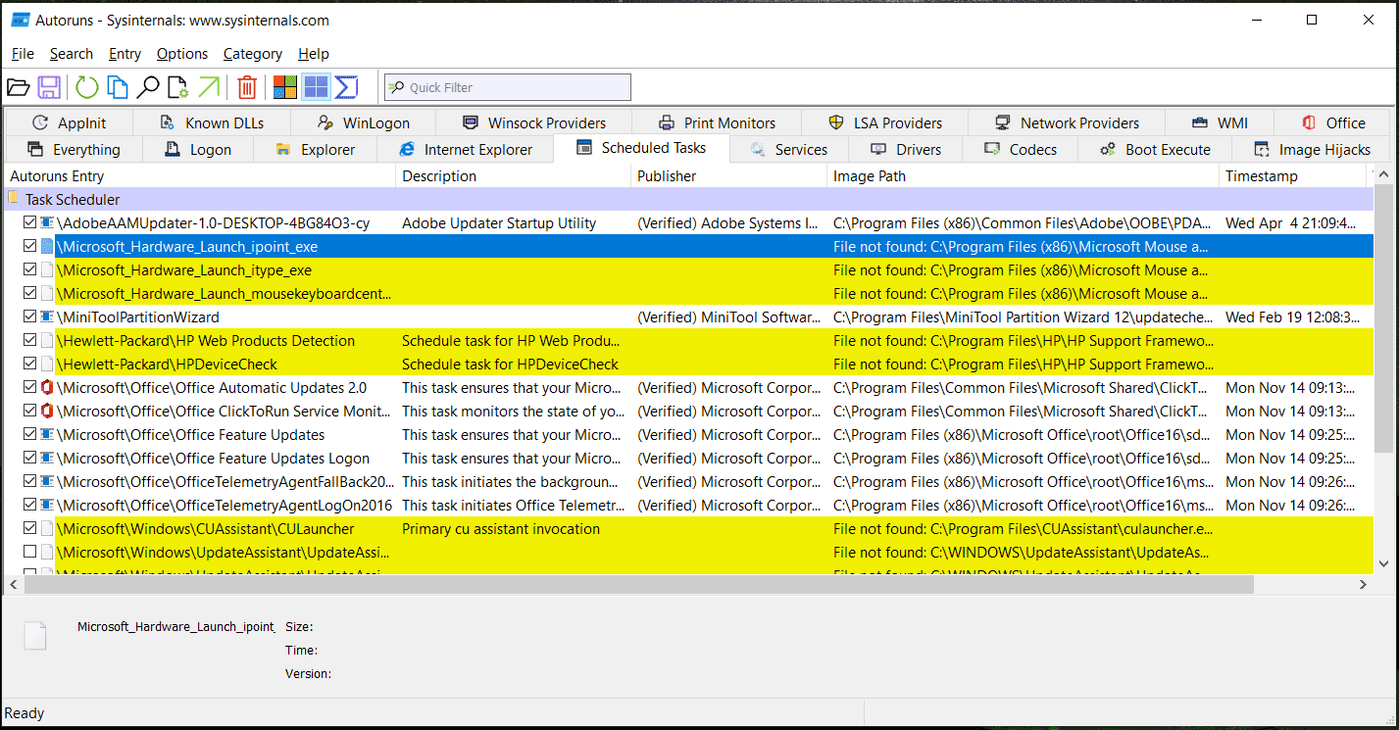Switch to the Services tab
The height and width of the screenshot is (730, 1399).
[x=789, y=150]
